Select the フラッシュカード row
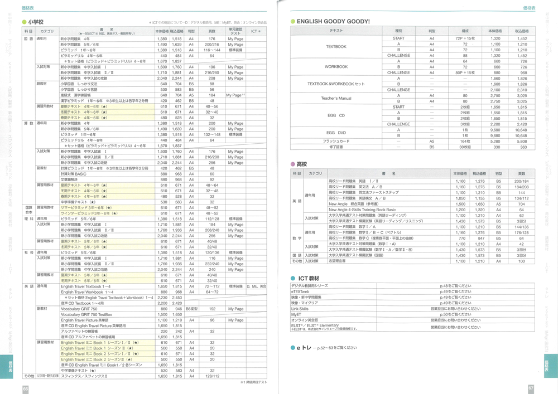The image size is (558, 394). [412, 142]
